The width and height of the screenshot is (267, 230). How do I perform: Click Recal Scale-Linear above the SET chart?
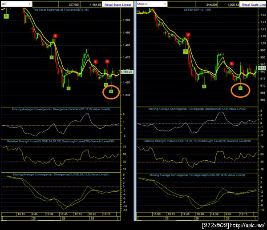coord(117,5)
